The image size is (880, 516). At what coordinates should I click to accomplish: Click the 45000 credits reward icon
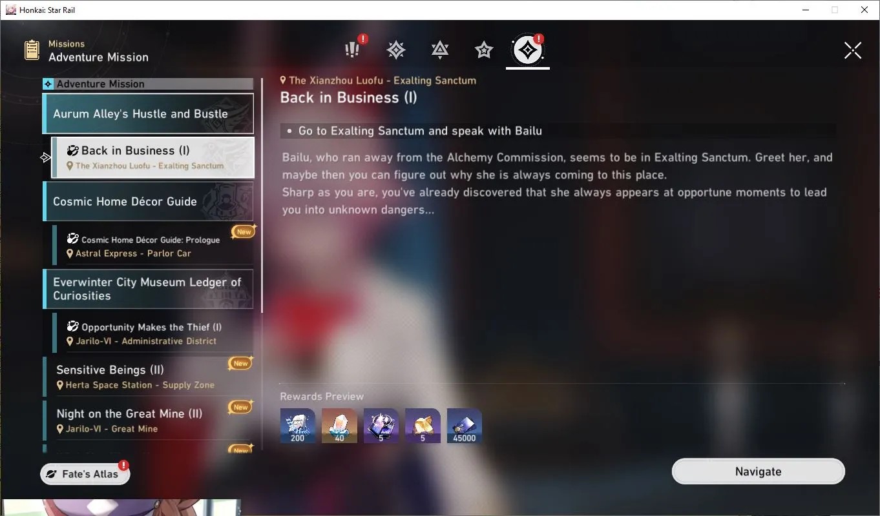(465, 426)
